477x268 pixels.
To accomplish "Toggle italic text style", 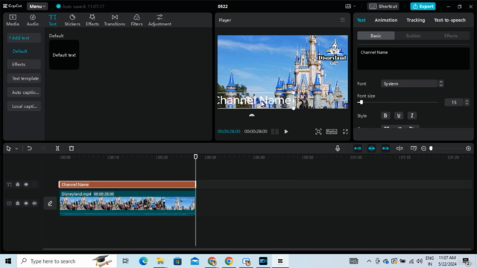I will [412, 115].
